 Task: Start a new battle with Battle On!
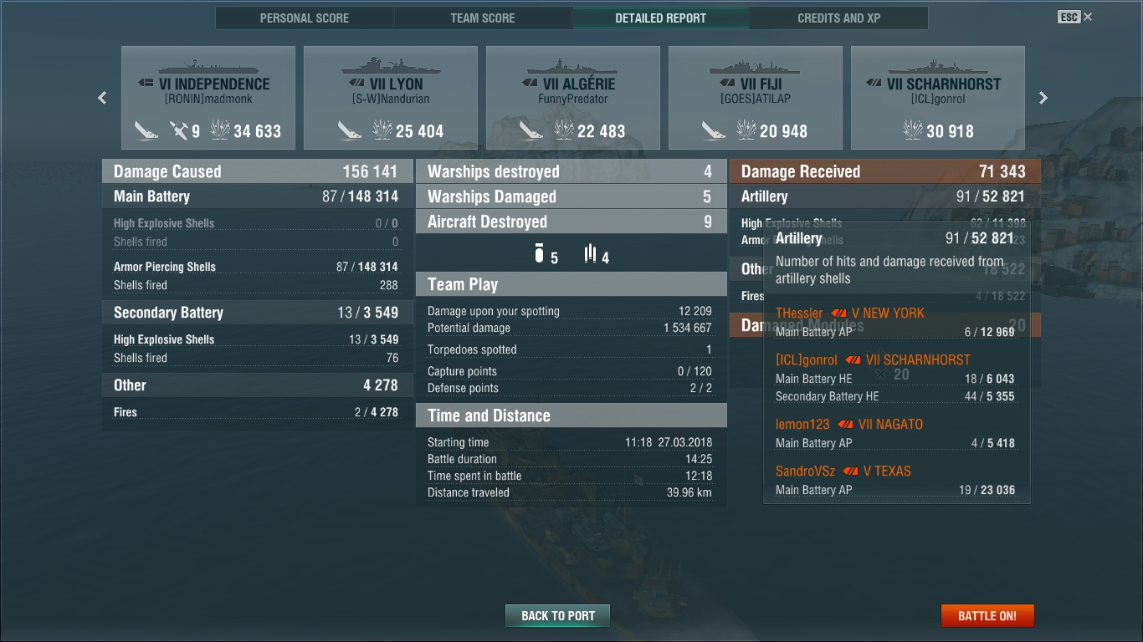pos(987,616)
